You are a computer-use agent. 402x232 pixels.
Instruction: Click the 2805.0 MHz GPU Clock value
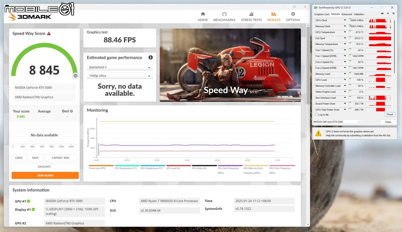(357, 20)
